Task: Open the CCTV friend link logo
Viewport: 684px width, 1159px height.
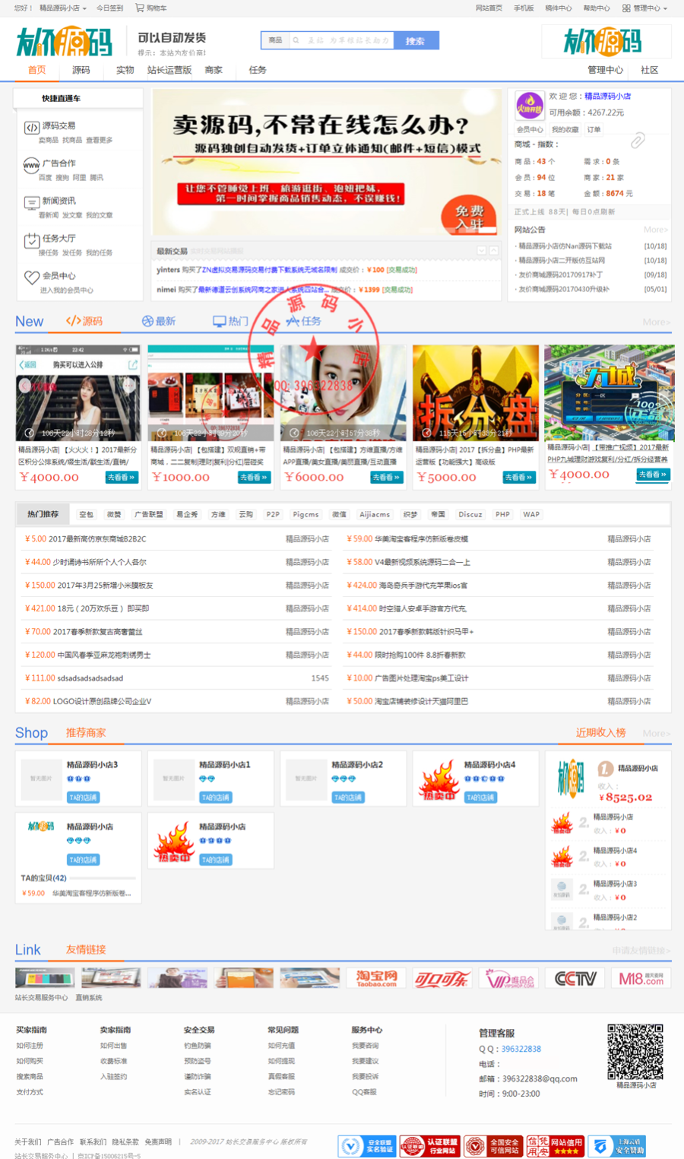Action: click(x=575, y=978)
